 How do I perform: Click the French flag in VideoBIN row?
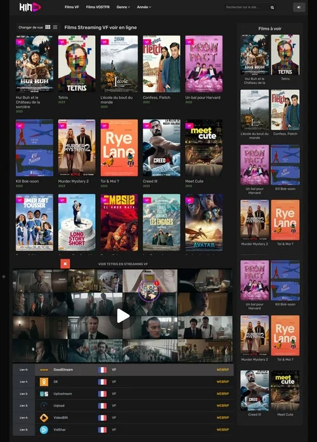point(102,418)
